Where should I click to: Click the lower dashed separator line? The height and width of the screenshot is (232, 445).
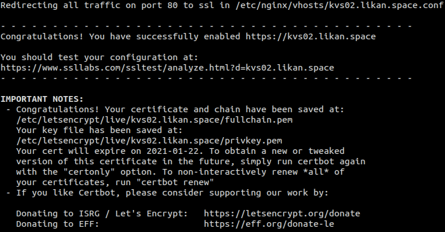pyautogui.click(x=206, y=78)
